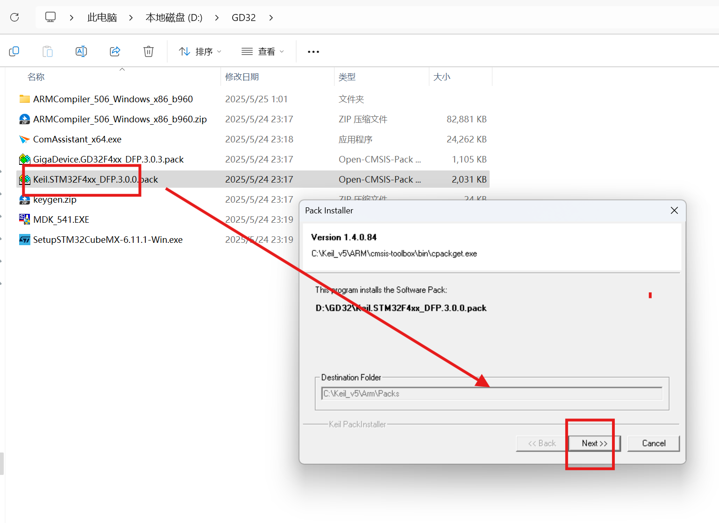Screen dimensions: 719x523
Task: Expand chevron after GD32 in breadcrumb
Action: pos(271,18)
